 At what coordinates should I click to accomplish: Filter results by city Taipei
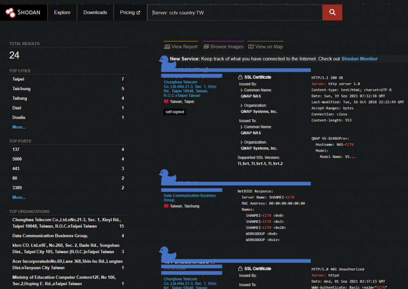pyautogui.click(x=68, y=79)
